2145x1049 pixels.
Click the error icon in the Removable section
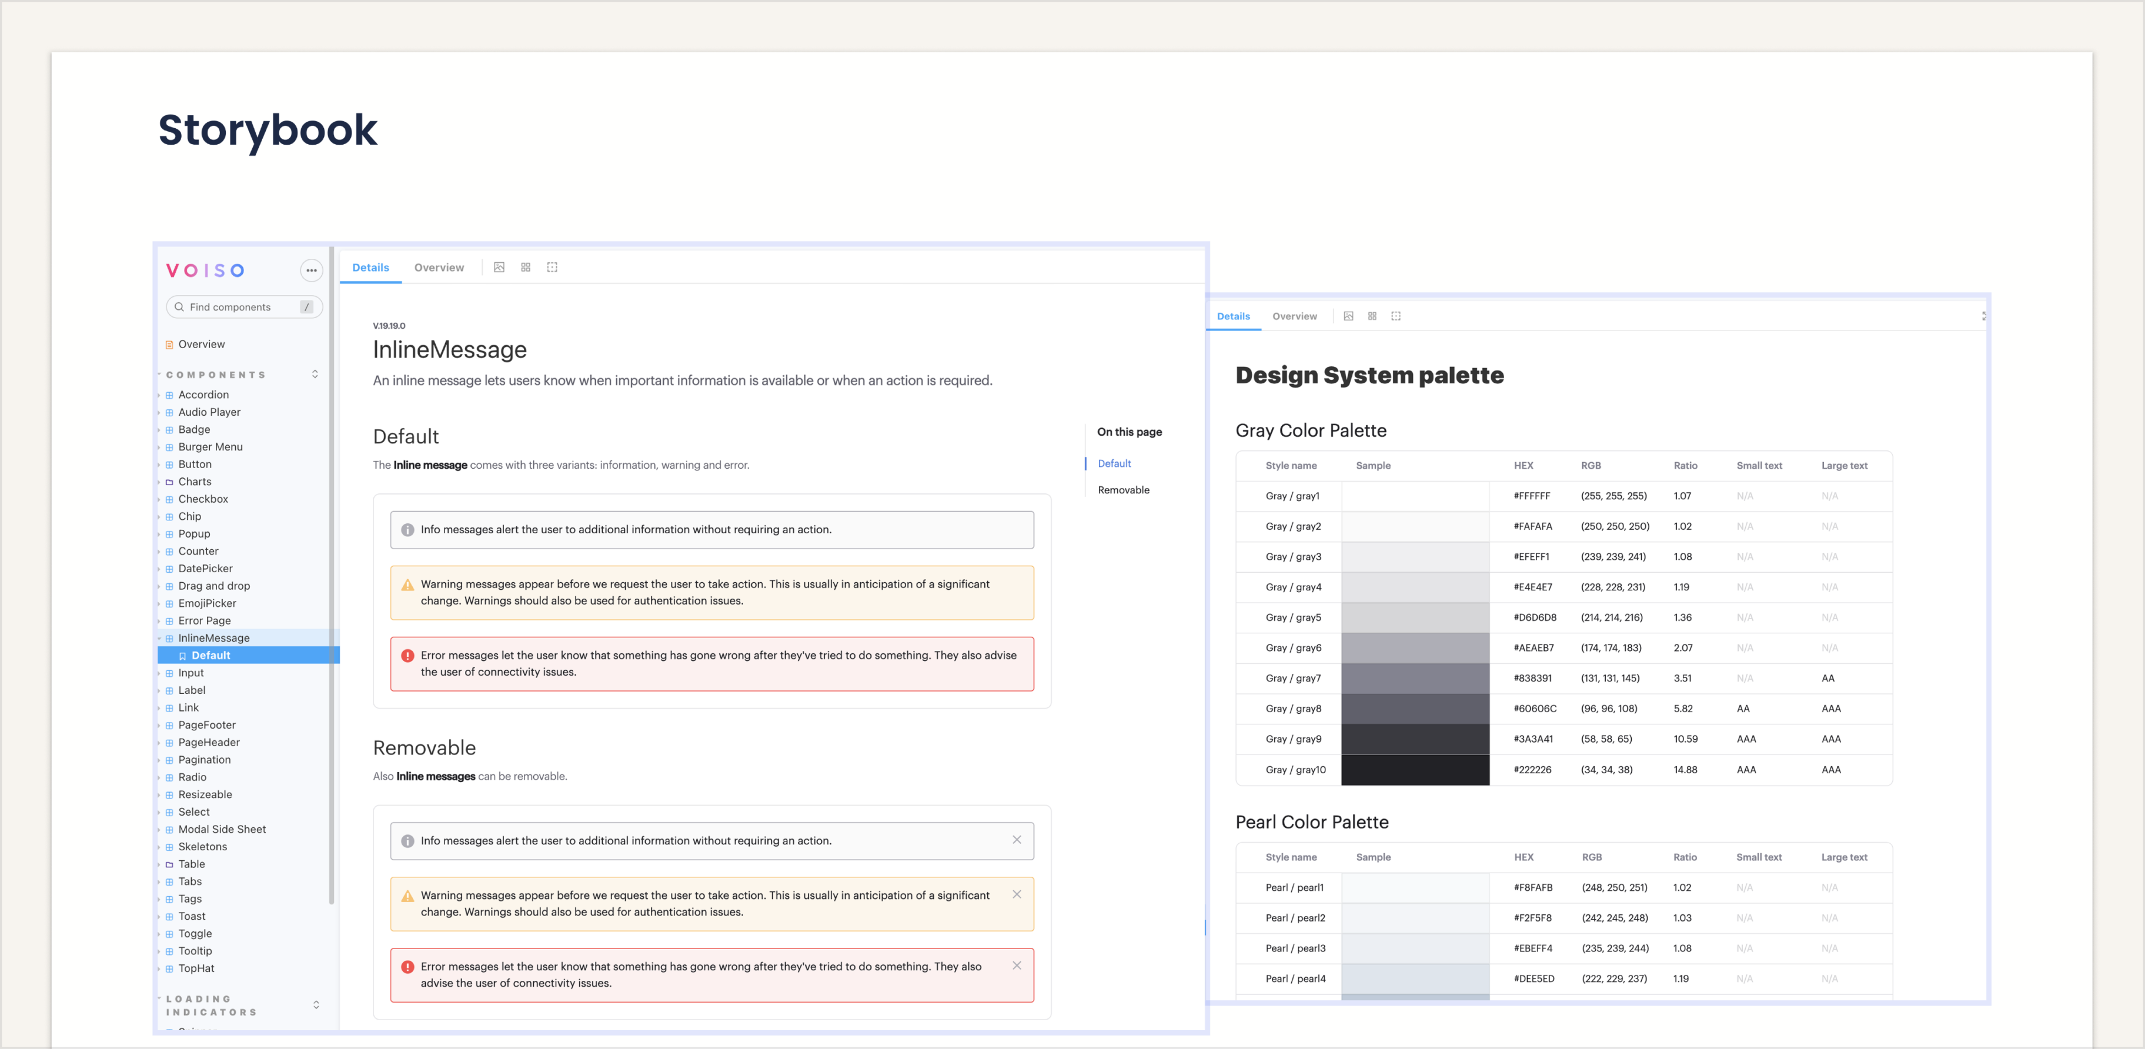pos(407,967)
